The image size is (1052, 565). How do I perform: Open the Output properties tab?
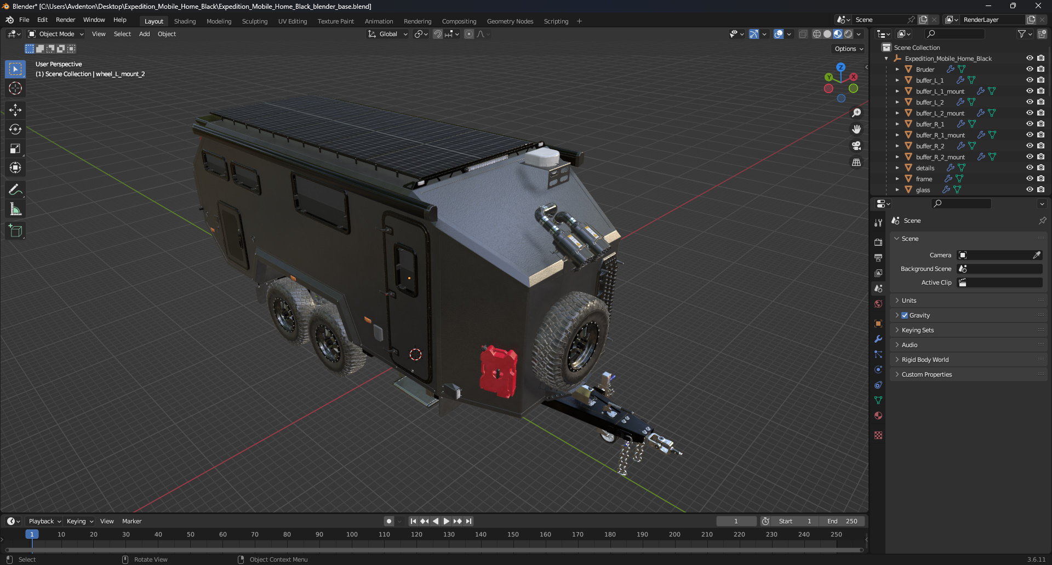pyautogui.click(x=878, y=257)
